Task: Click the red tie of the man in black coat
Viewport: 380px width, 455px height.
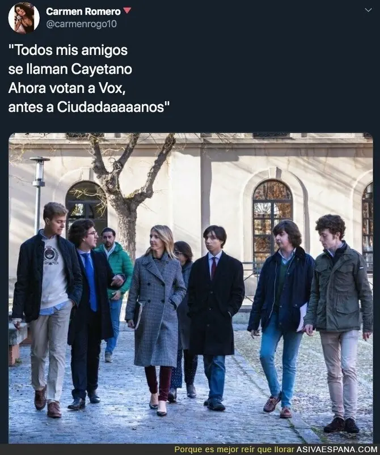Action: pyautogui.click(x=213, y=267)
